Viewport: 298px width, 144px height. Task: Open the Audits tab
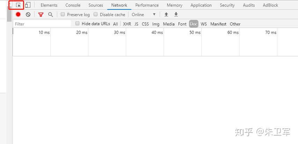[x=249, y=5]
